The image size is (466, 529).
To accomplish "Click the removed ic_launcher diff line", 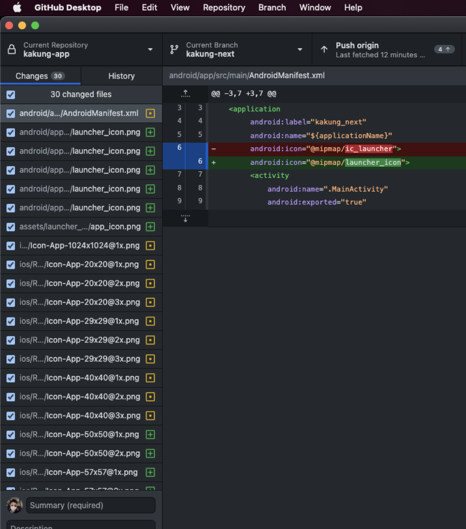I will (337, 150).
